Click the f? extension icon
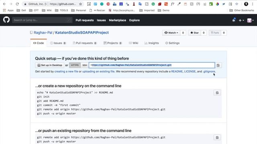 tap(172, 4)
